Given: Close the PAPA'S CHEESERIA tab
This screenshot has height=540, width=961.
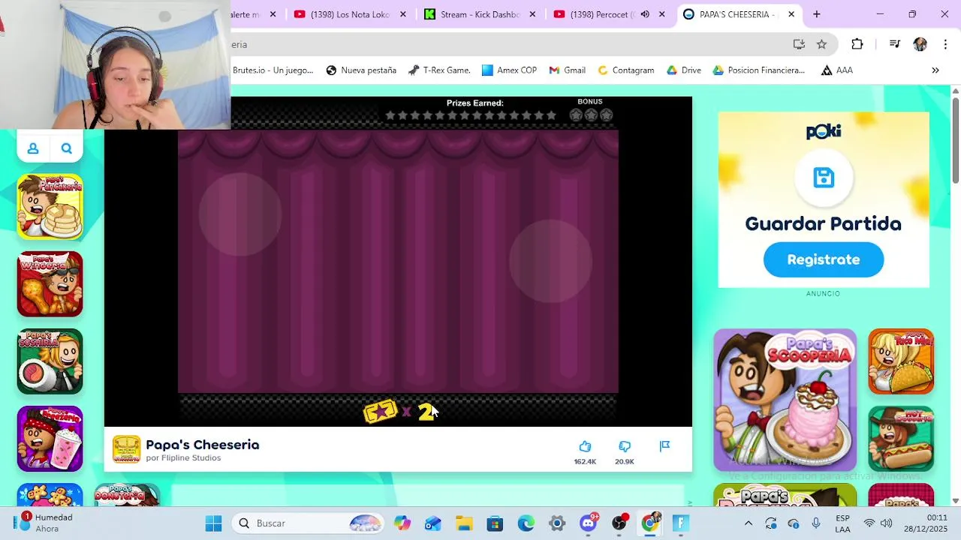Looking at the screenshot, I should coord(791,14).
